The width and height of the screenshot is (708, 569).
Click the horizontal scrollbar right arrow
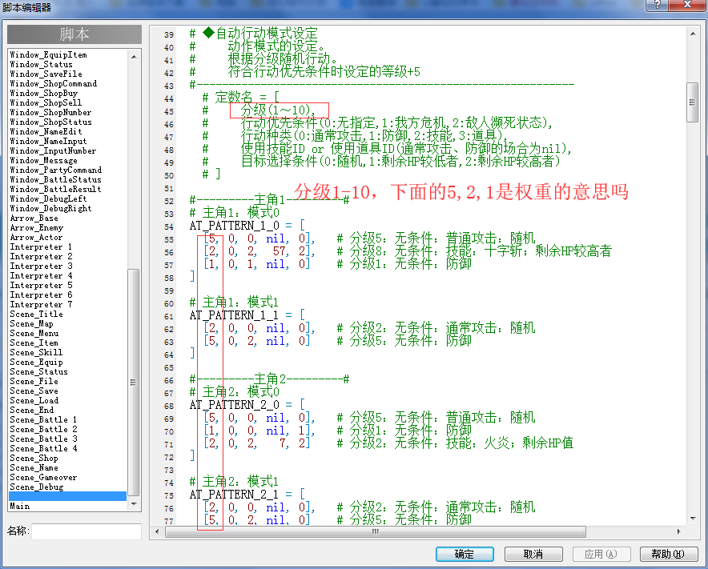pos(678,531)
